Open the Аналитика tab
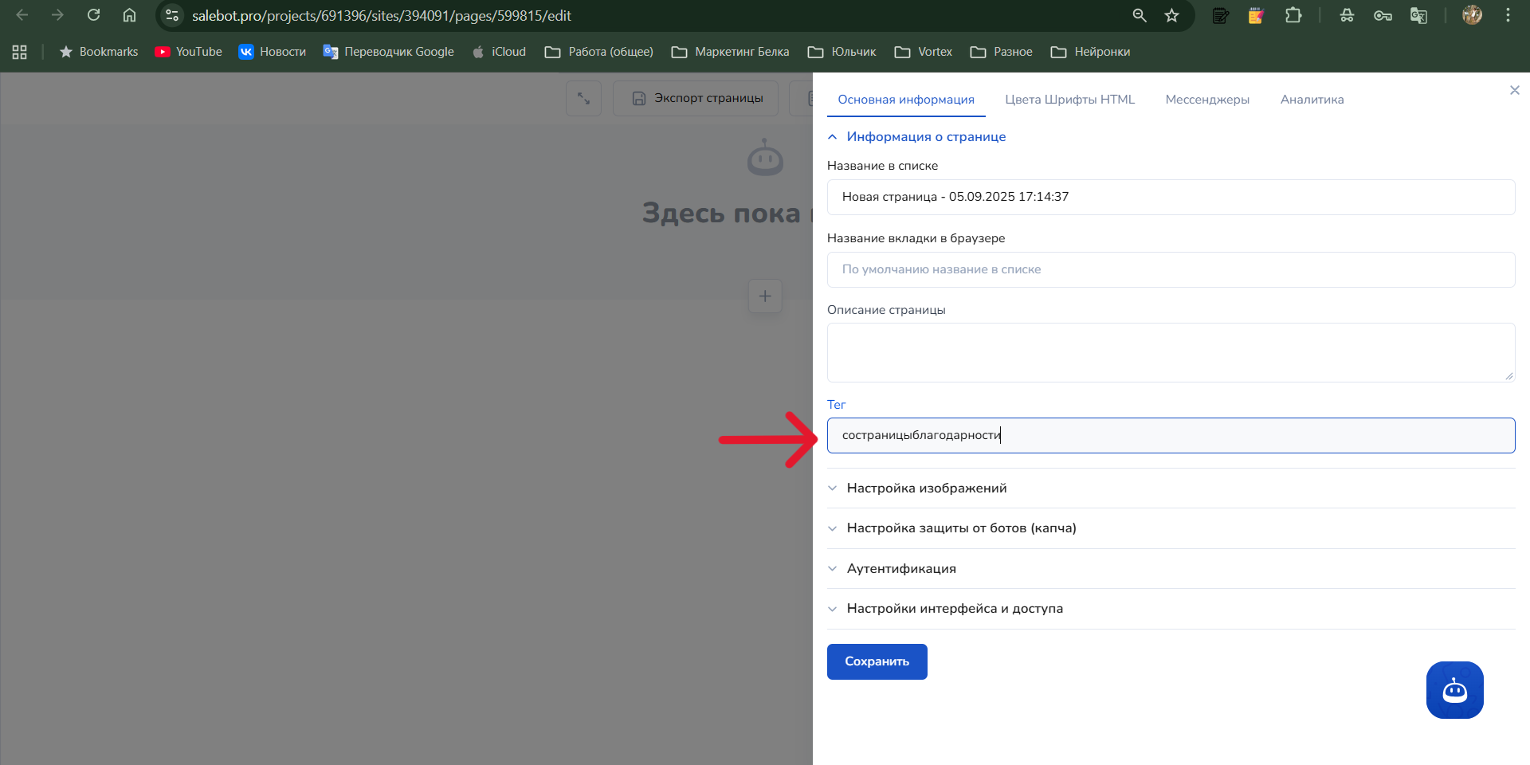Screen dimensions: 1530x765 coord(1312,99)
